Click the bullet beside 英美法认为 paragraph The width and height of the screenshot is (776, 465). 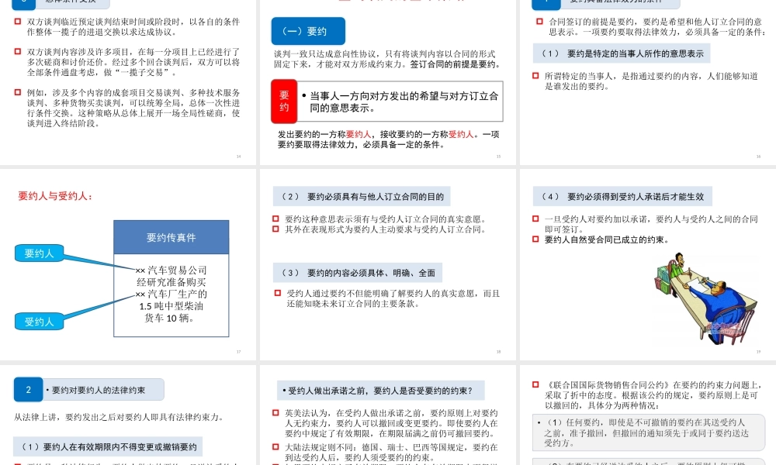[x=275, y=412]
